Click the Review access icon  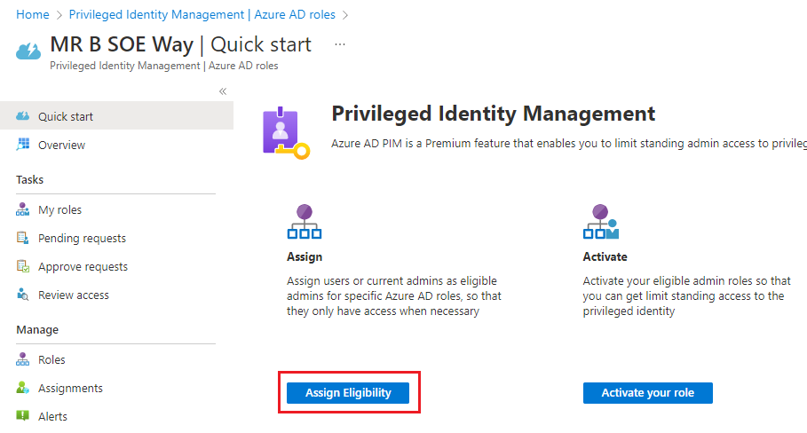pos(23,295)
